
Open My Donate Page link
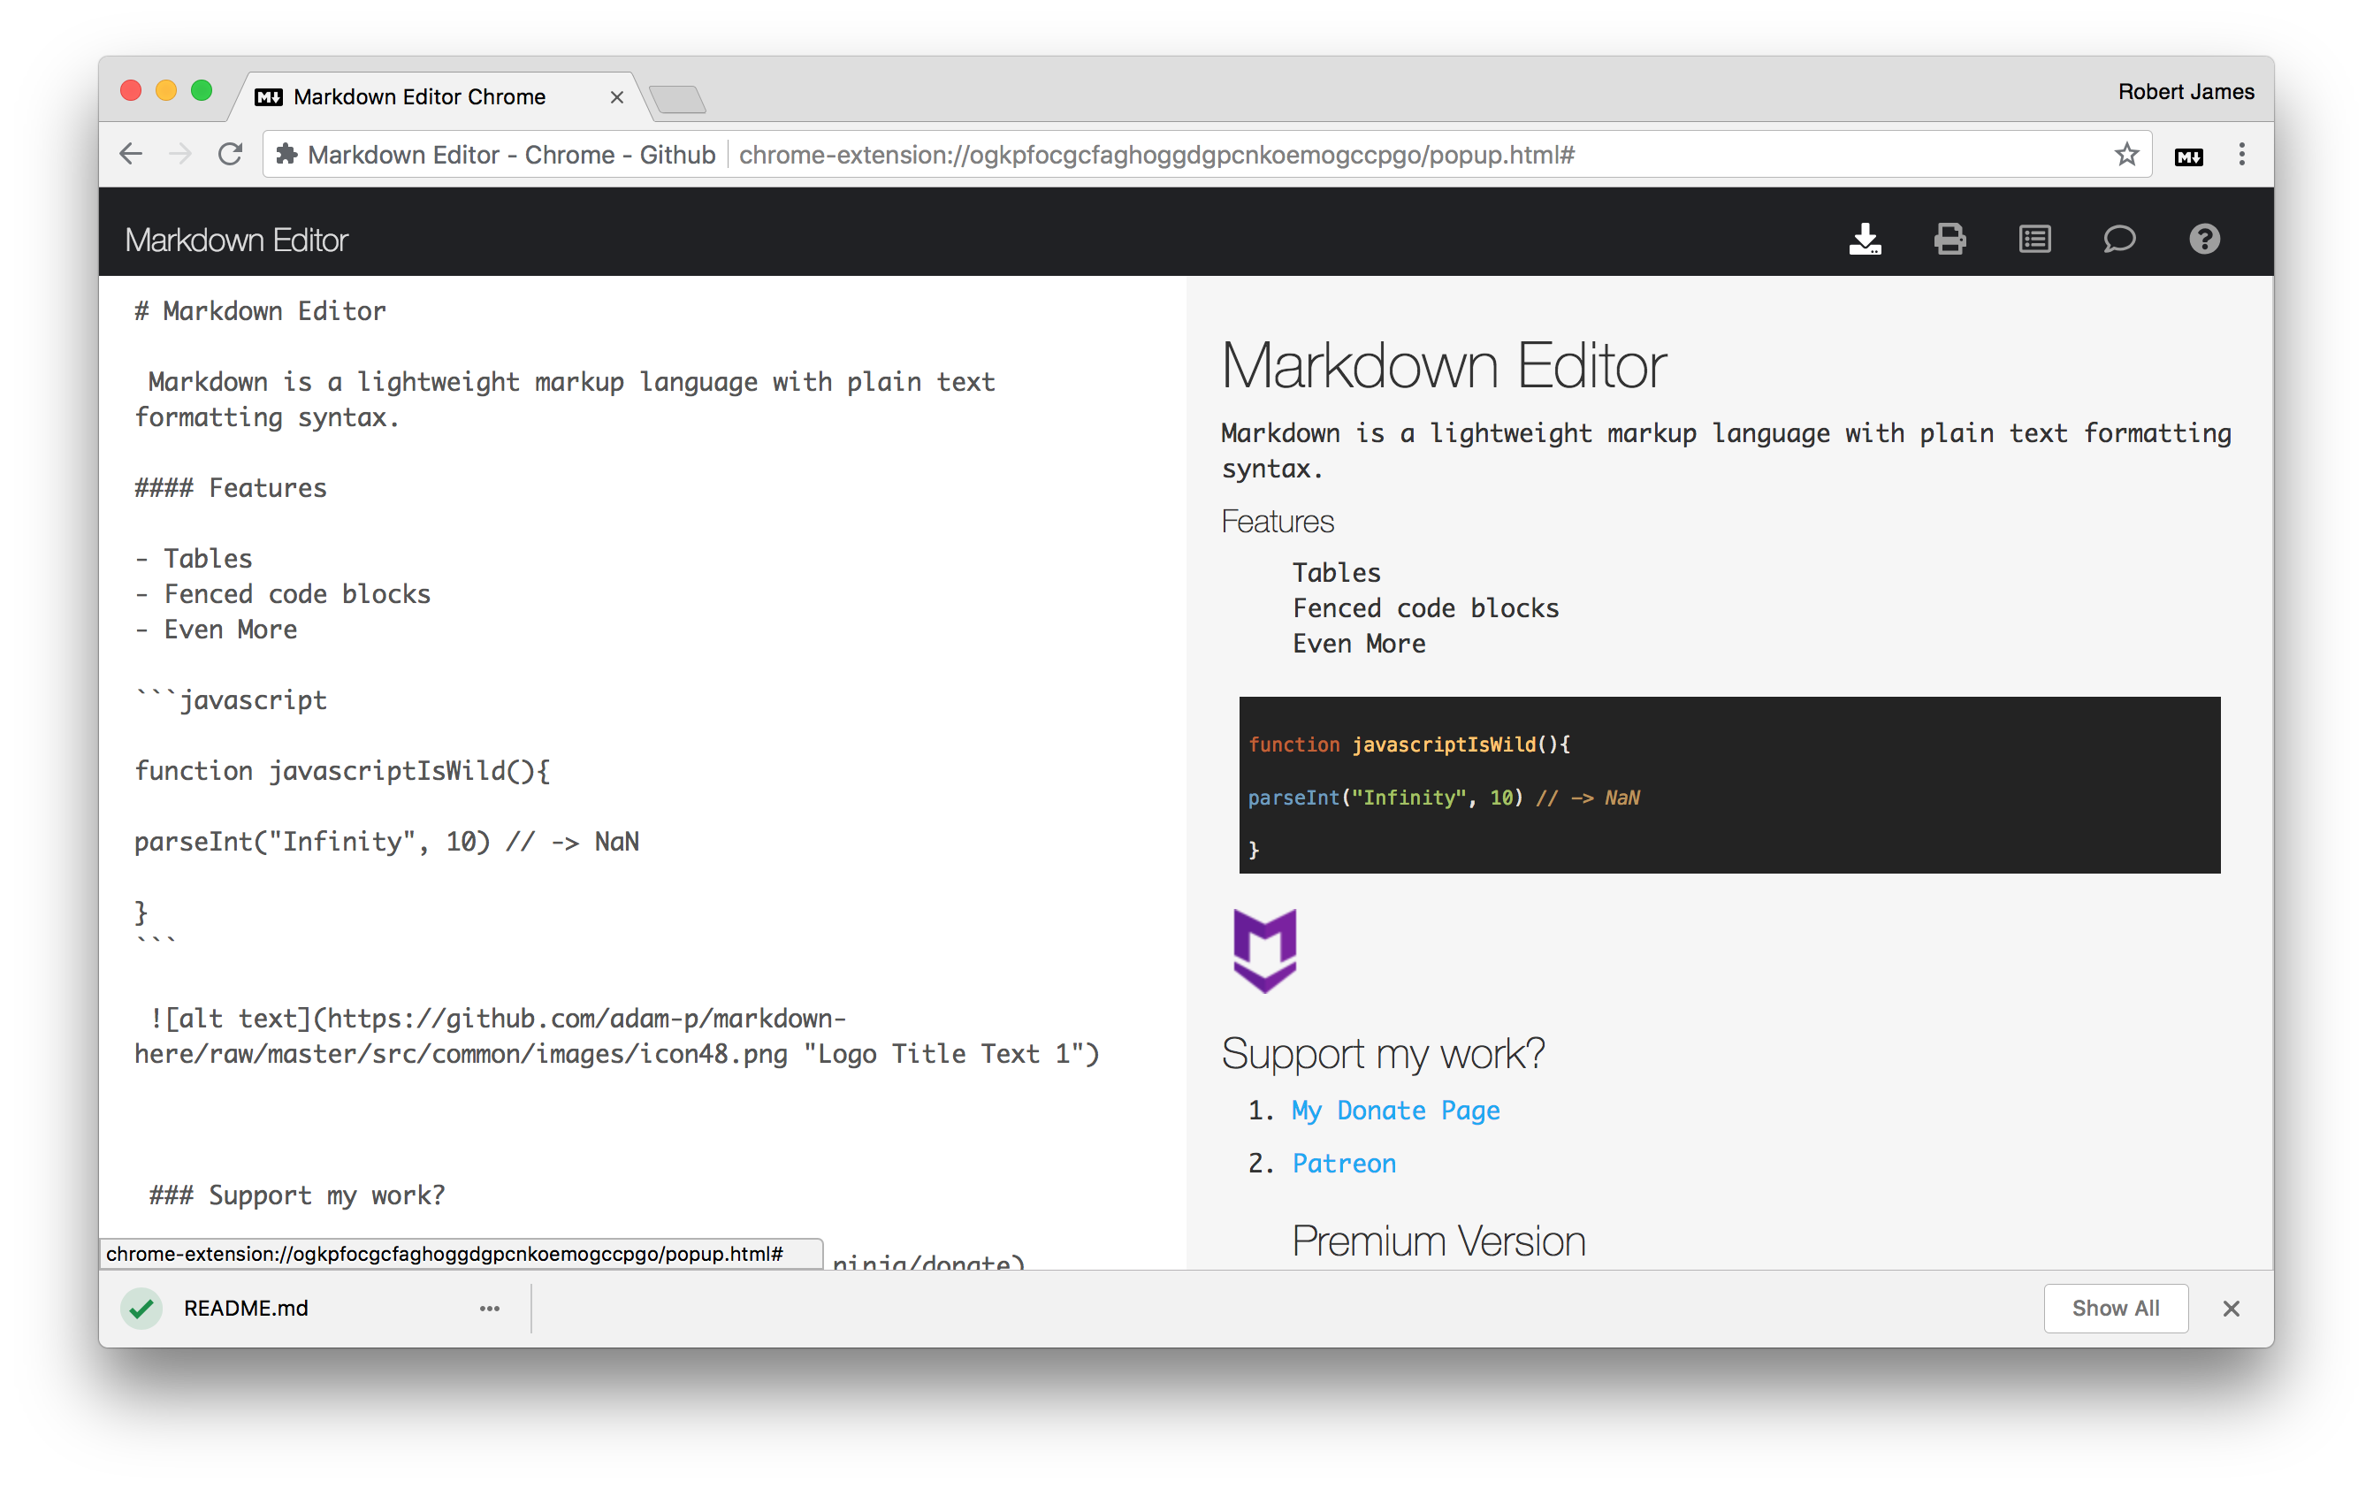click(1394, 1110)
